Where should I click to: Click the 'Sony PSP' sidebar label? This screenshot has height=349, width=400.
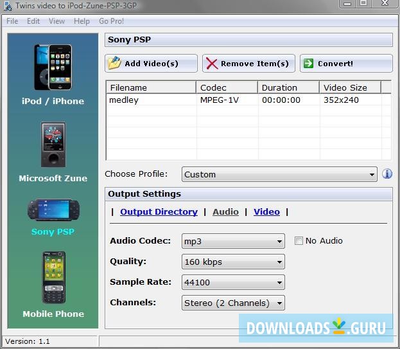coord(53,232)
